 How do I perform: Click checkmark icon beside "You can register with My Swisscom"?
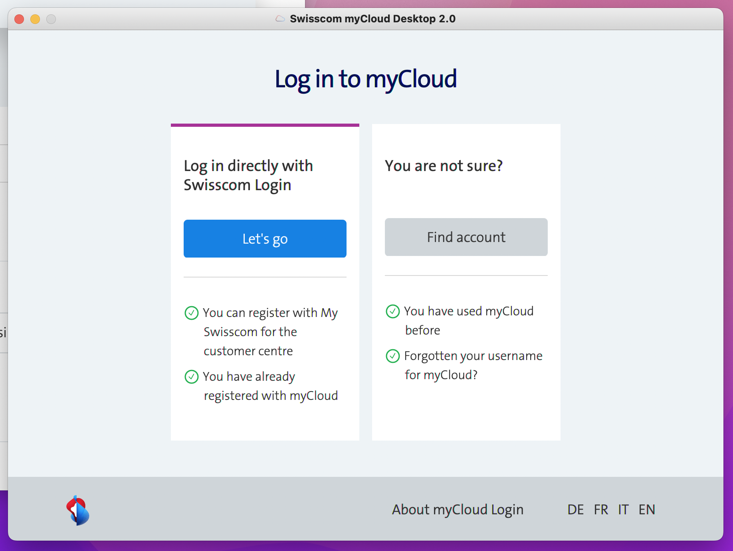(192, 313)
